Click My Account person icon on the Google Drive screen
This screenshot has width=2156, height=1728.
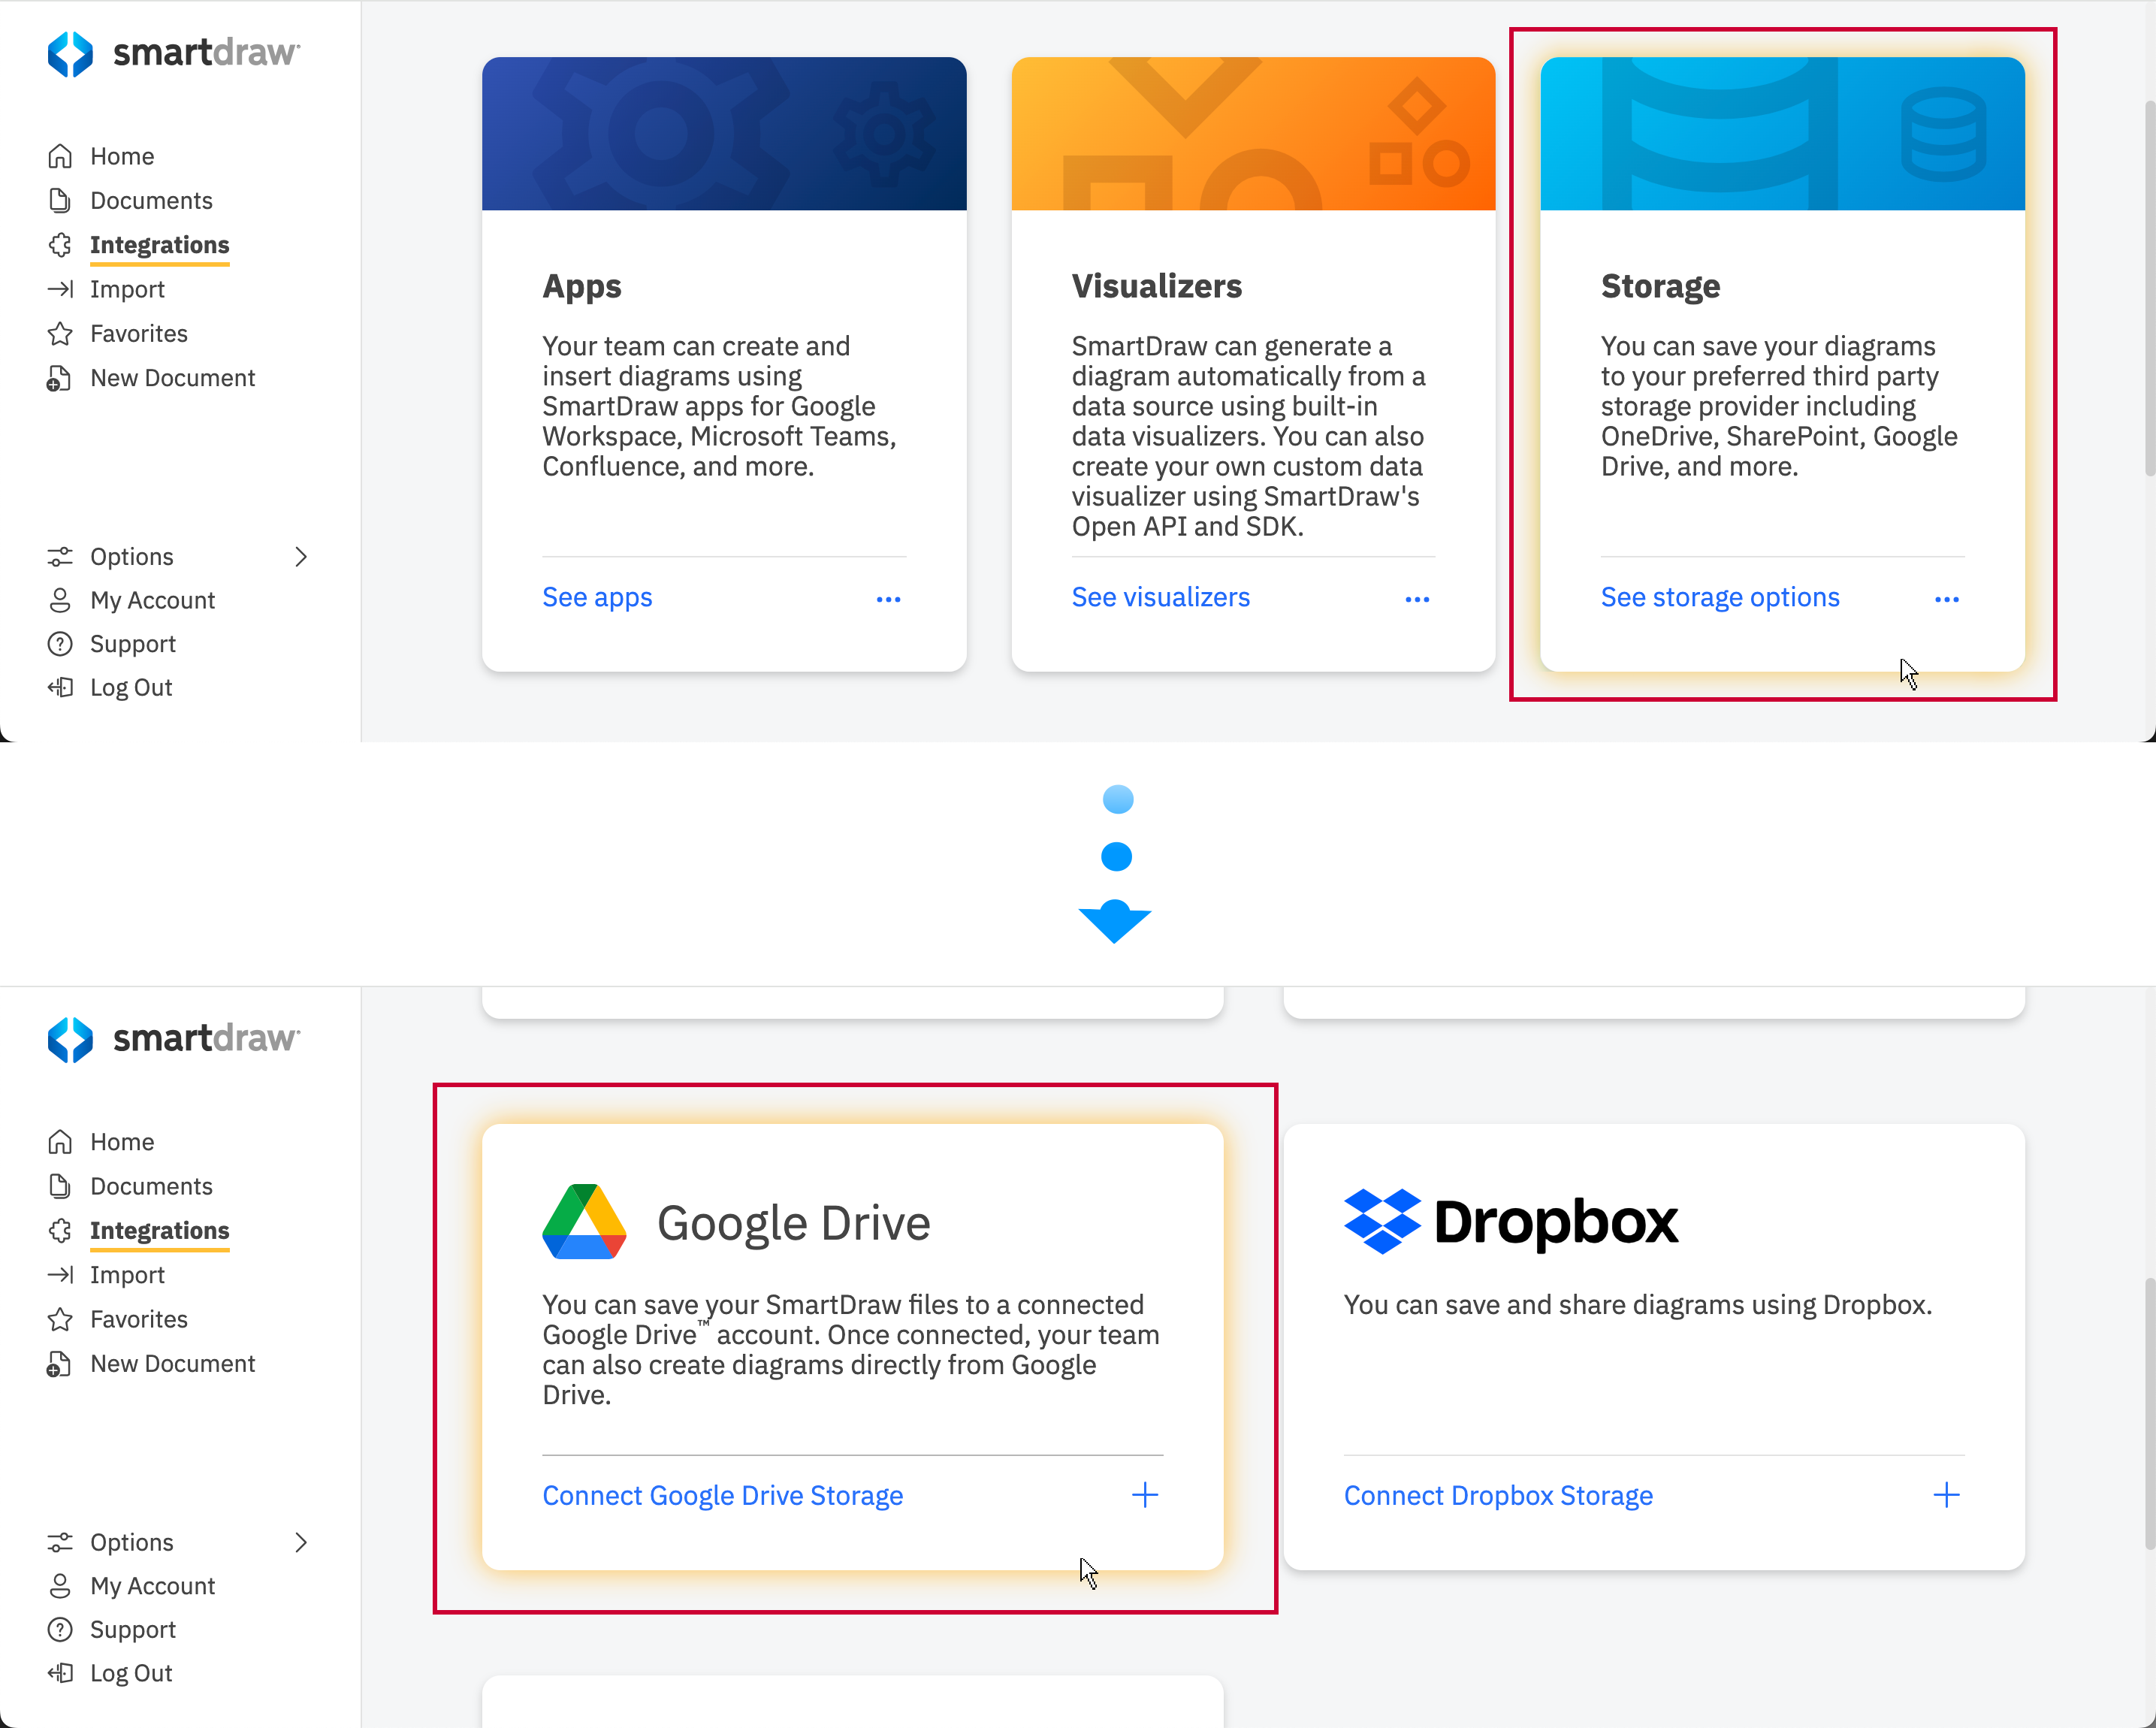60,1586
